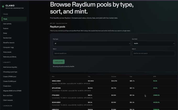The width and height of the screenshot is (178, 110).
Task: Click the Fee column header
Action: pyautogui.click(x=131, y=76)
